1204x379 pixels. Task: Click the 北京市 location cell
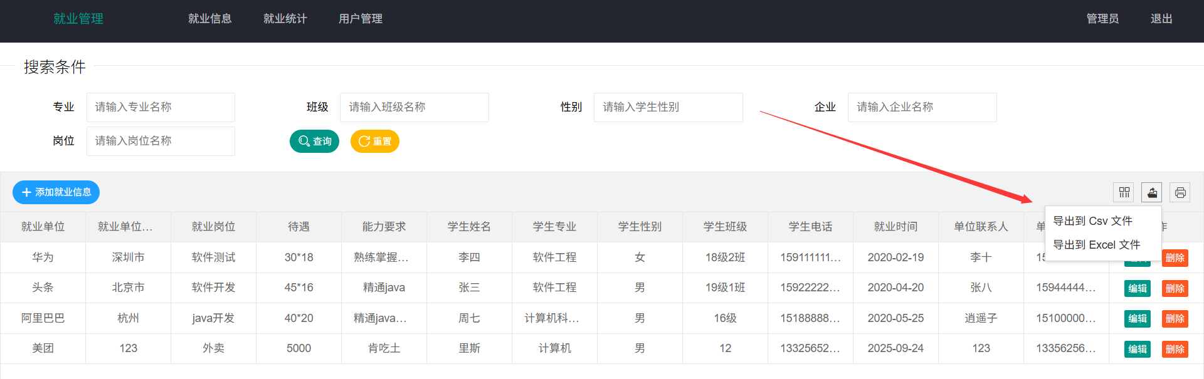point(129,288)
